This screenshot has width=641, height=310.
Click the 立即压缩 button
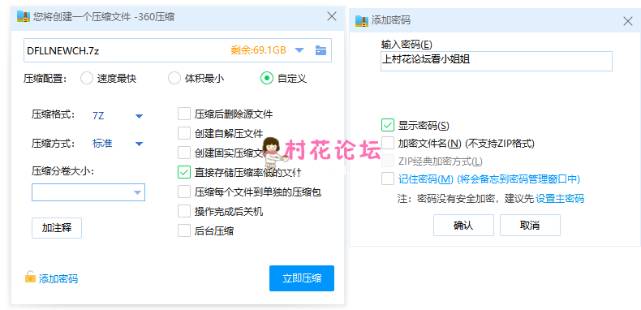pos(302,278)
